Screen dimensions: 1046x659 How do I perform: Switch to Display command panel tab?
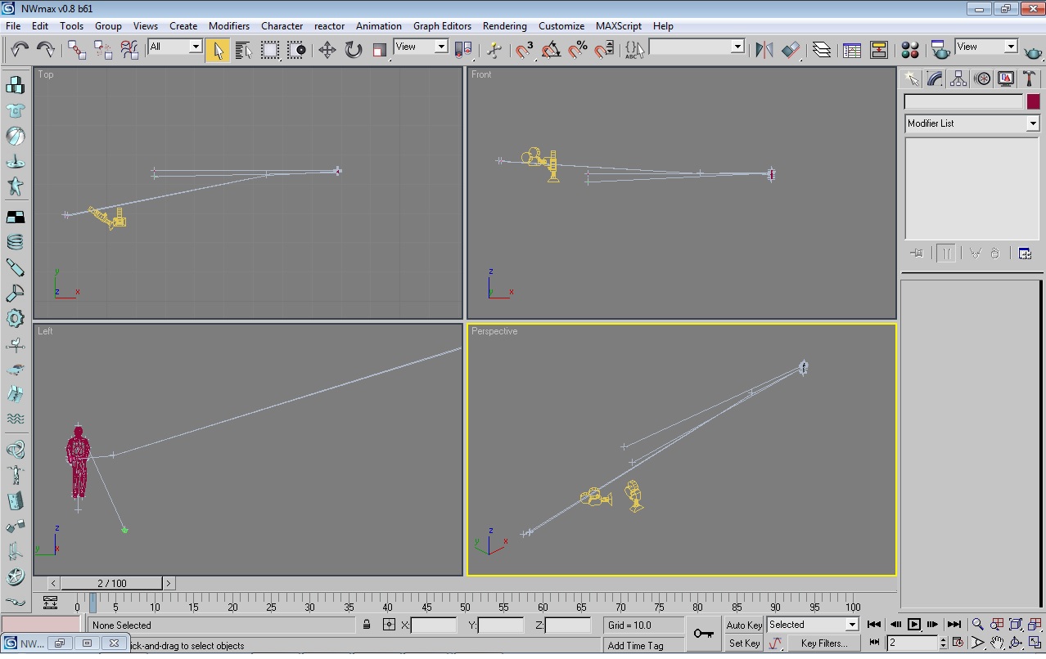tap(1006, 78)
